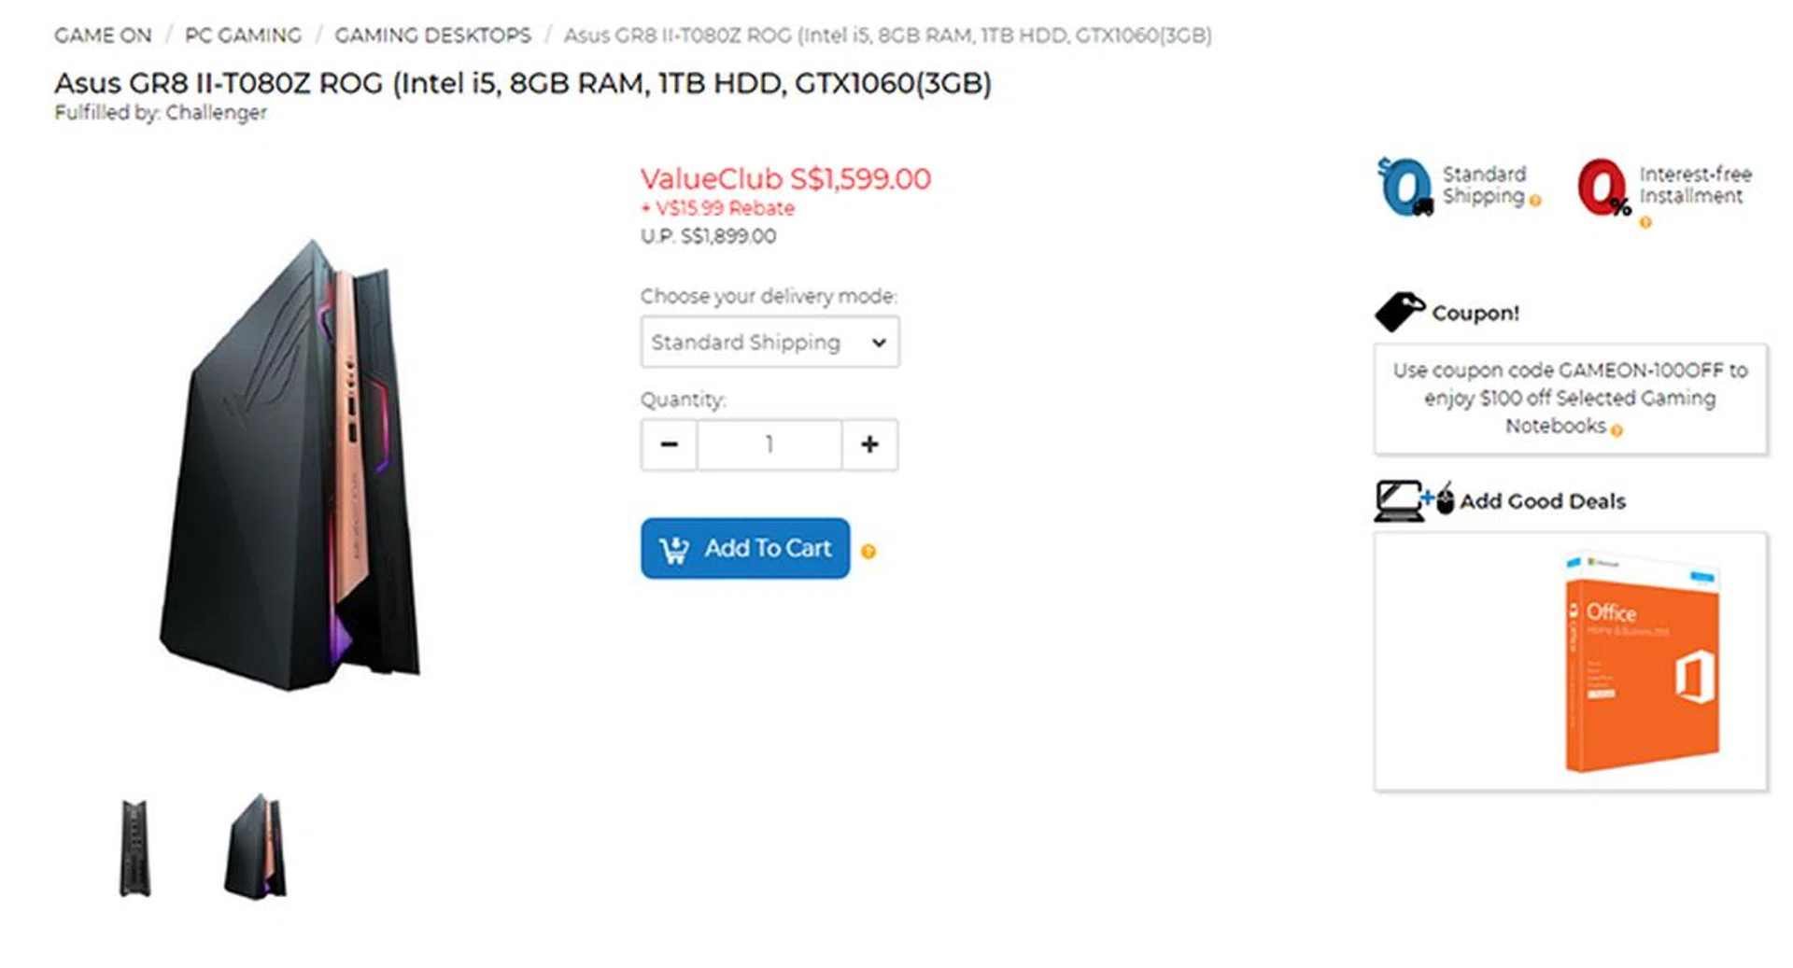Click the interest-free installment 0% icon

tap(1603, 188)
